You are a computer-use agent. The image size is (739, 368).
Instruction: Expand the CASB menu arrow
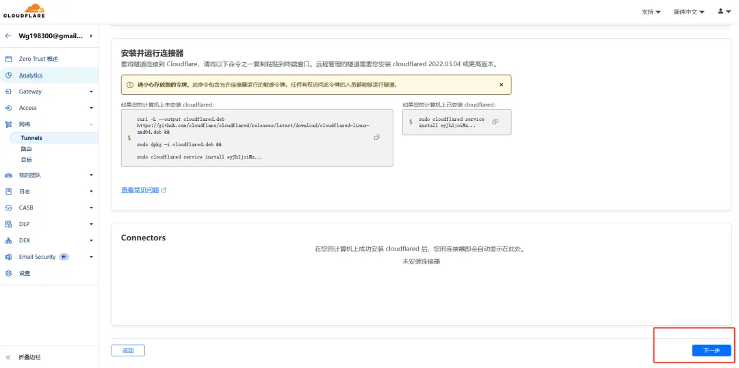92,208
